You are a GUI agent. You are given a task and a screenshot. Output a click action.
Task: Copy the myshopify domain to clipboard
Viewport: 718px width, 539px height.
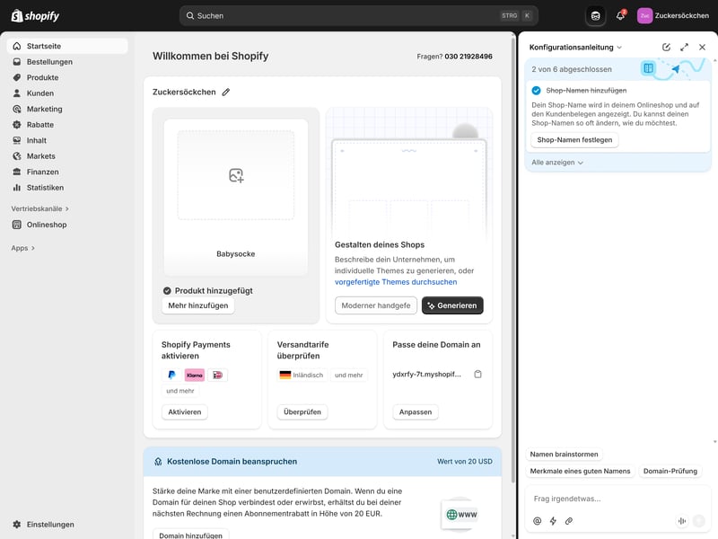click(x=477, y=374)
